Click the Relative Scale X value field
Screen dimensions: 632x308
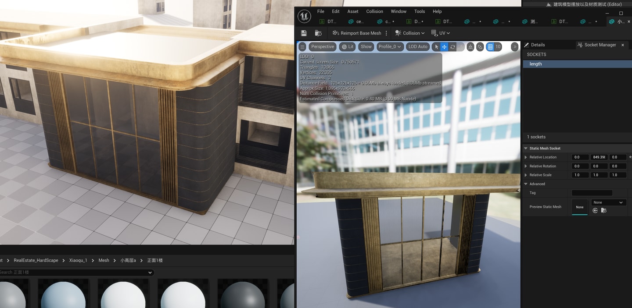coord(580,175)
